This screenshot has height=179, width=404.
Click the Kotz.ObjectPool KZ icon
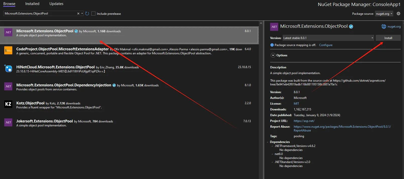pos(8,104)
